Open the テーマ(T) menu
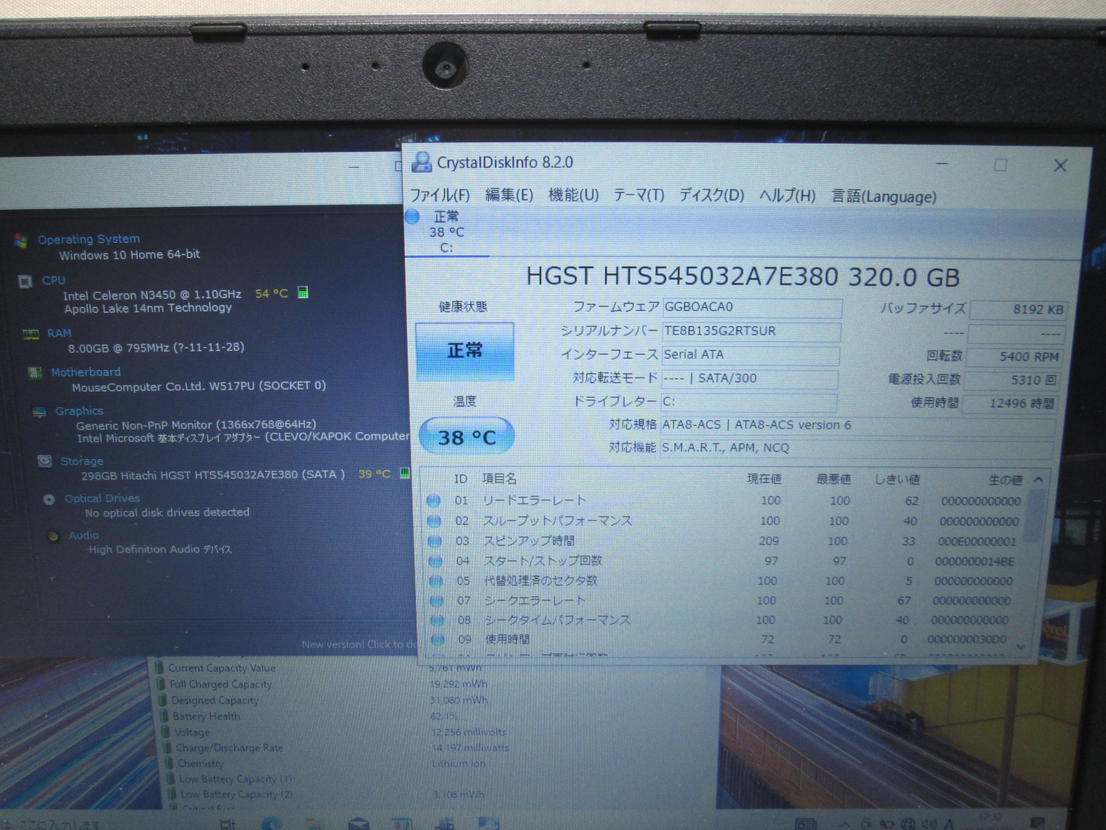Screen dimensions: 1106x830 click(x=639, y=196)
